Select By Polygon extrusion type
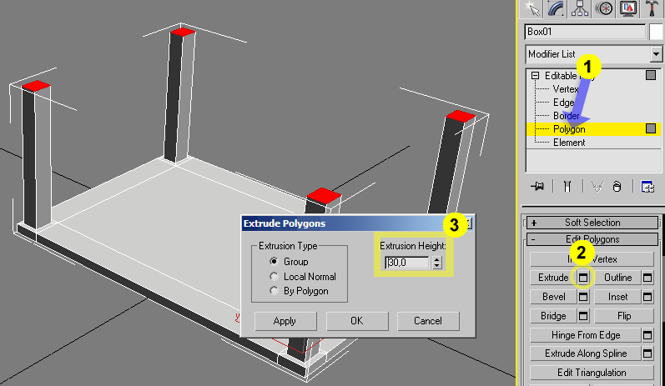665x386 pixels. tap(273, 291)
